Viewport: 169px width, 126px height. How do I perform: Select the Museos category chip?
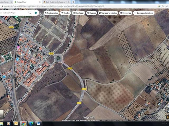click(91, 13)
